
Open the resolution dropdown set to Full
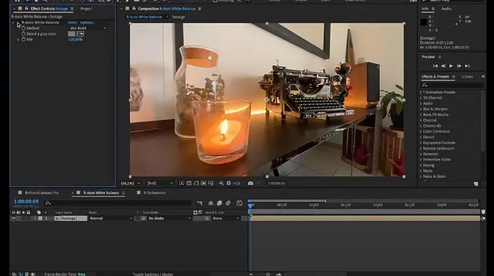[160, 183]
